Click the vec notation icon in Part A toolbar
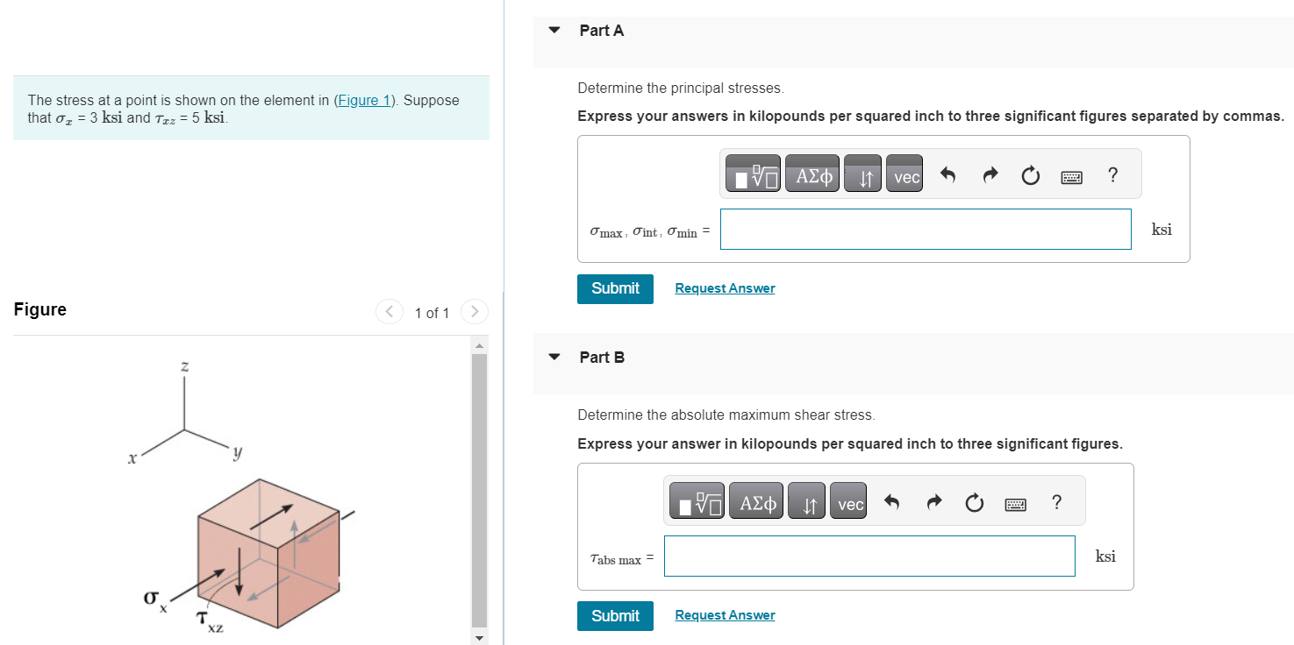 click(904, 174)
